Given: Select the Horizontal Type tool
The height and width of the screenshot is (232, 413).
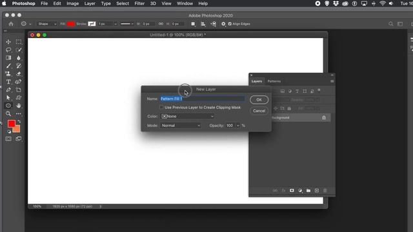Looking at the screenshot, I should click(8, 82).
